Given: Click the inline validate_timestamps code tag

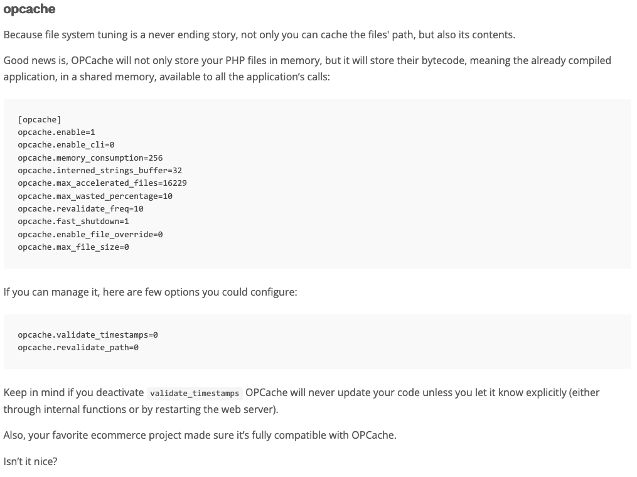Looking at the screenshot, I should pyautogui.click(x=195, y=394).
